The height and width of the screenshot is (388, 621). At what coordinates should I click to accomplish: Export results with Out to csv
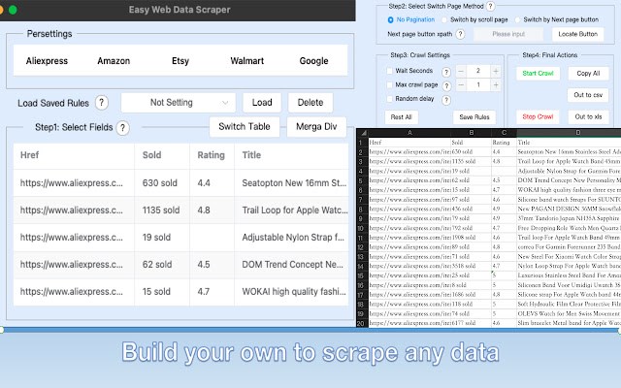click(588, 95)
